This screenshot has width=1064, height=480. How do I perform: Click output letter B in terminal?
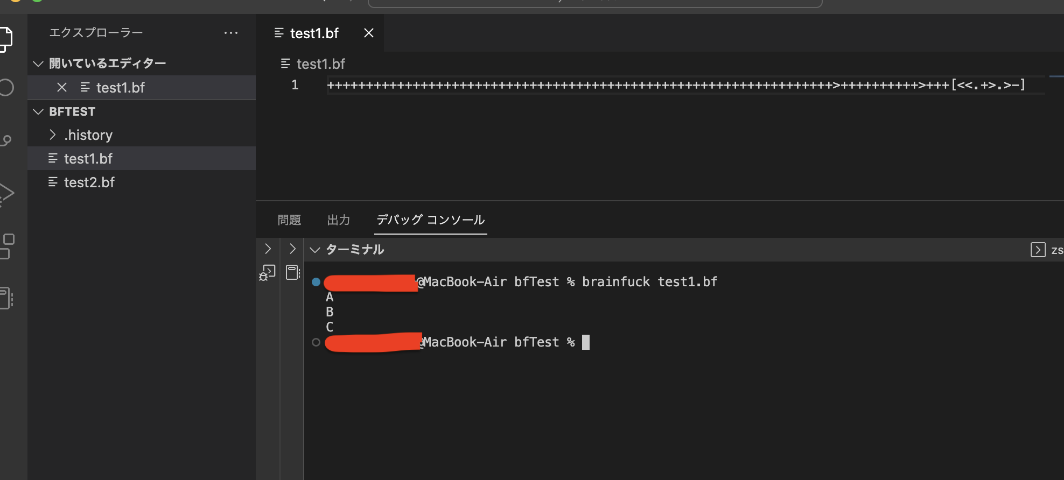point(330,312)
